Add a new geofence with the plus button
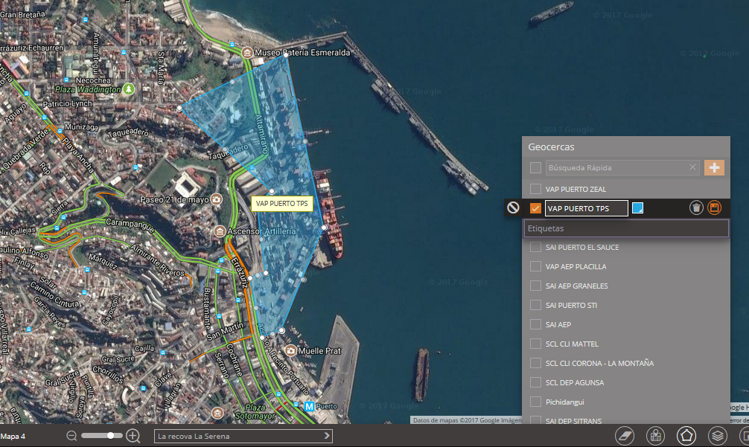Image resolution: width=749 pixels, height=447 pixels. tap(714, 168)
